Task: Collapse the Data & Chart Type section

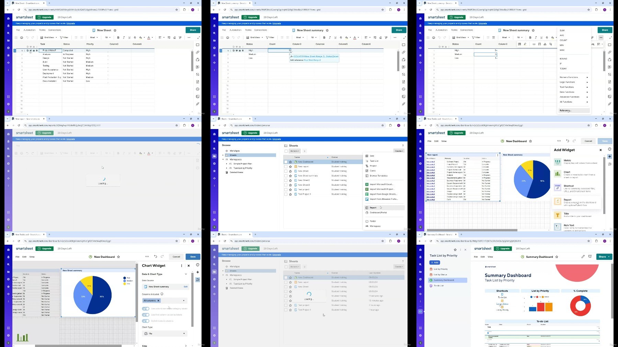Action: [x=186, y=274]
